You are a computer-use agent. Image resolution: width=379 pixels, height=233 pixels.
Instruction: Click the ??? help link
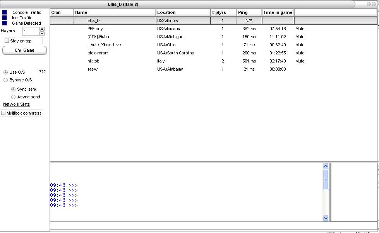tap(43, 72)
